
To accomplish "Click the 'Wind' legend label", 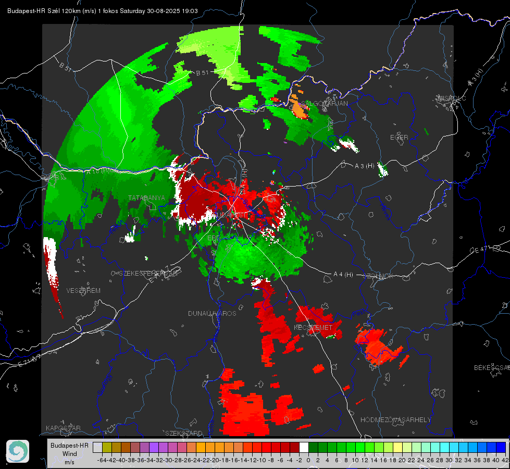I will [70, 454].
